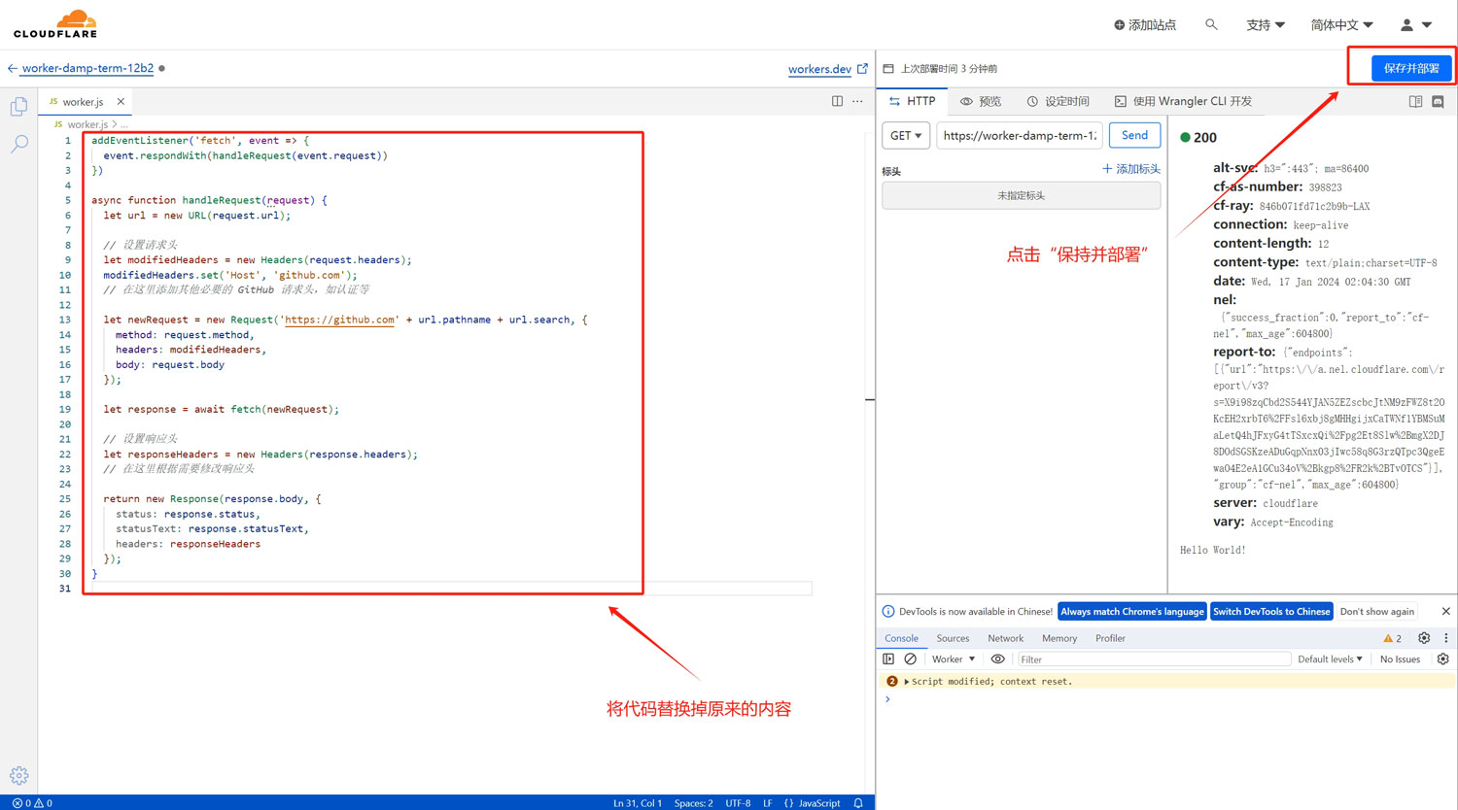
Task: Close the worker.js tab
Action: tap(121, 102)
